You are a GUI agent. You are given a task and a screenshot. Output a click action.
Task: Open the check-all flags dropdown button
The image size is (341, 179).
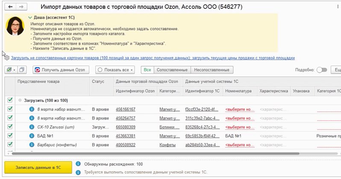pos(11,70)
